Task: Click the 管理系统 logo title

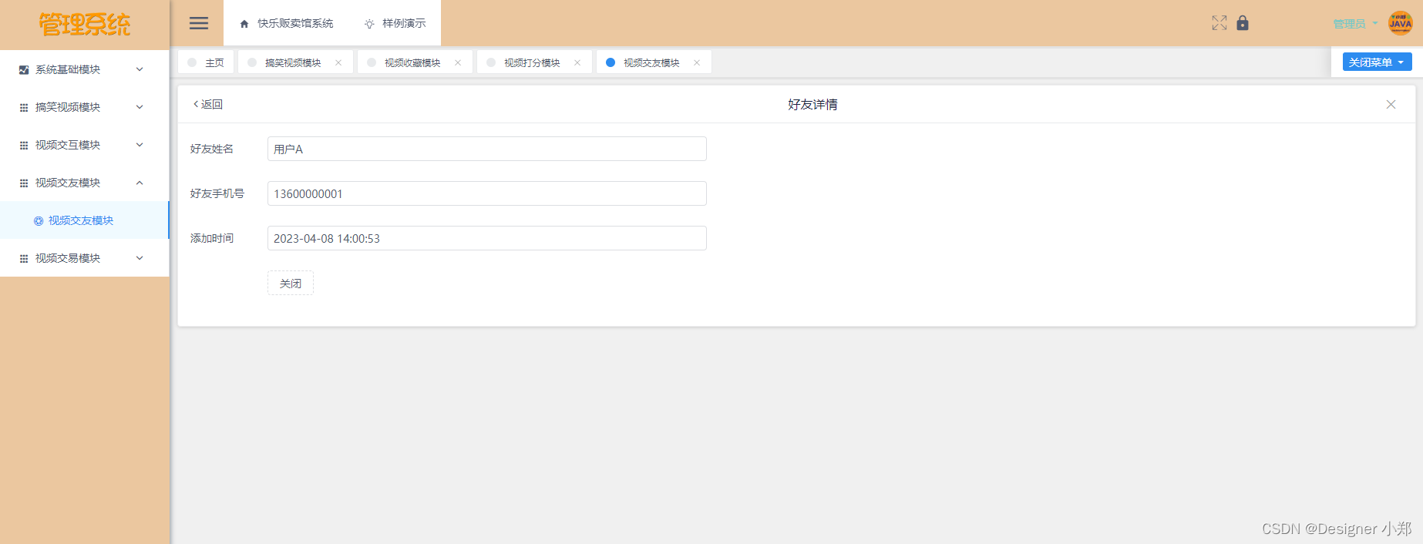Action: (85, 25)
